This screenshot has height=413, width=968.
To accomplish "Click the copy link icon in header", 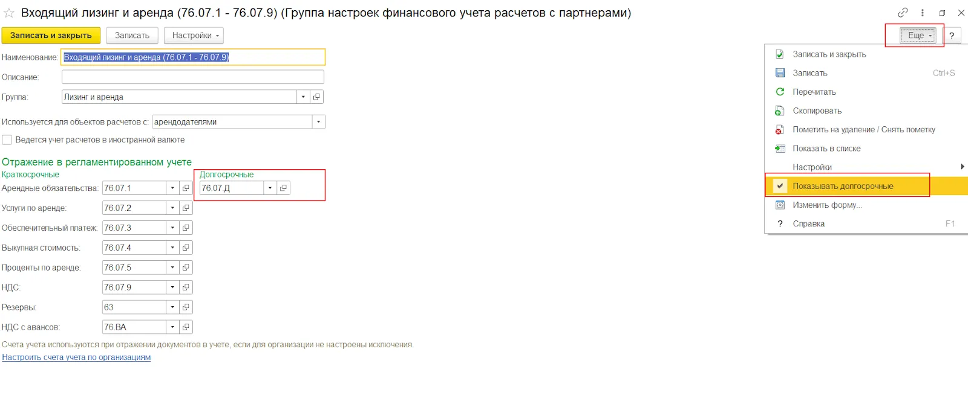I will [903, 13].
